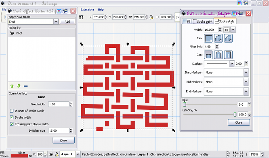Open the End Markers dropdown
Viewport: 269px width, 158px height.
pos(246,92)
